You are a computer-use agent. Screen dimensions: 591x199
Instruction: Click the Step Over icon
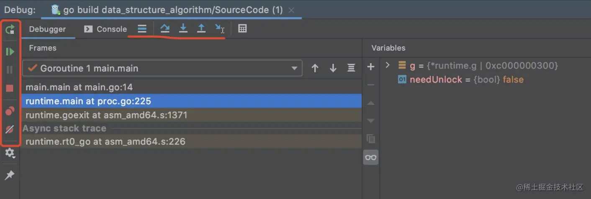[165, 28]
